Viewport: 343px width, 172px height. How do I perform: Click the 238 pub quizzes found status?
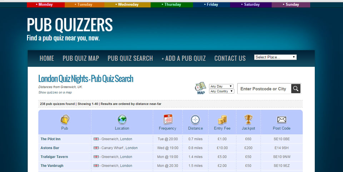coord(57,104)
